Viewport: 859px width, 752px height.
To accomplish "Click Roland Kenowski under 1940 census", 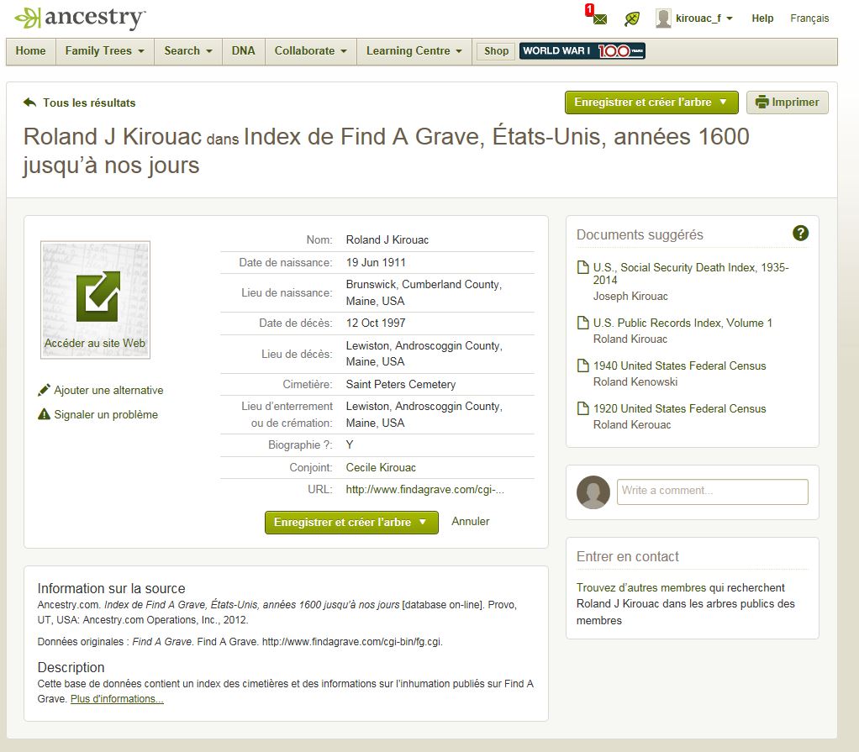I will pyautogui.click(x=635, y=381).
